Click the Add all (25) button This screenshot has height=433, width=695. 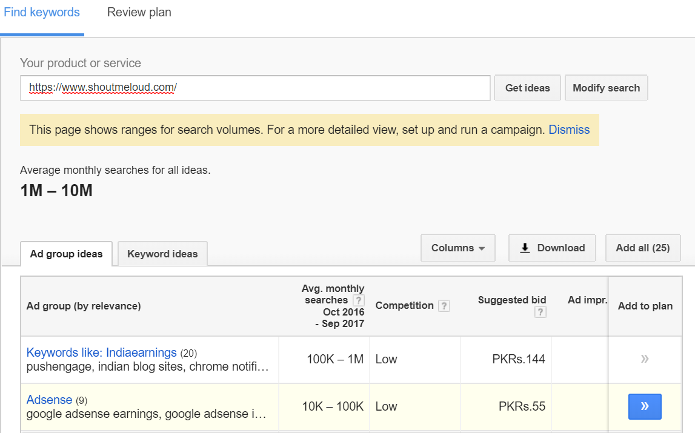pos(643,248)
